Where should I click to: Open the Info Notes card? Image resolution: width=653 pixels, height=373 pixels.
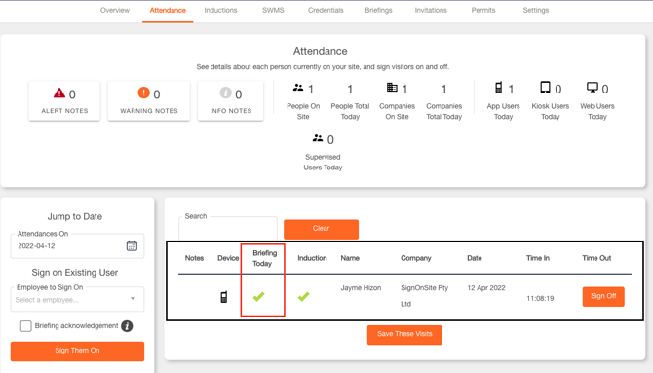click(x=230, y=100)
